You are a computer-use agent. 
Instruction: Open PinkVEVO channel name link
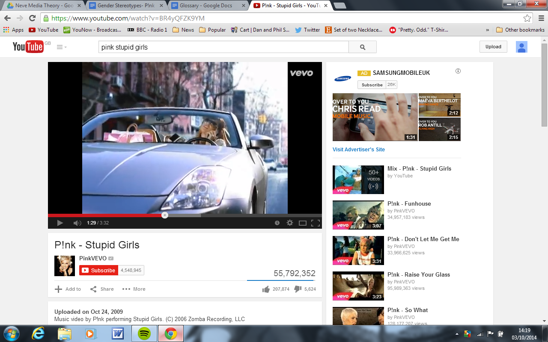93,258
